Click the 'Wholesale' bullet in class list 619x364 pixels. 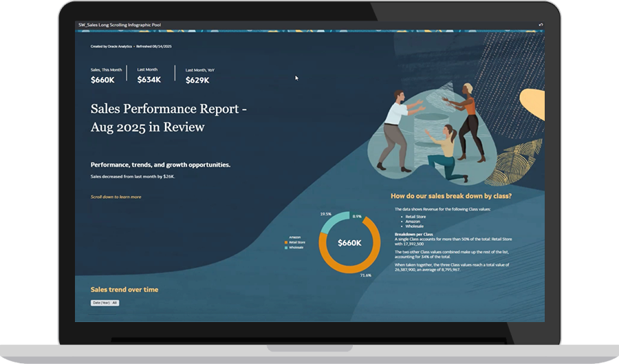[x=414, y=226]
